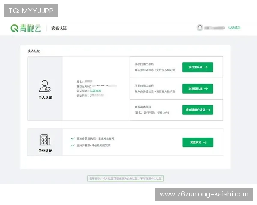Select the 企业认证 building icon
Image resolution: width=257 pixels, height=205 pixels.
coord(45,140)
